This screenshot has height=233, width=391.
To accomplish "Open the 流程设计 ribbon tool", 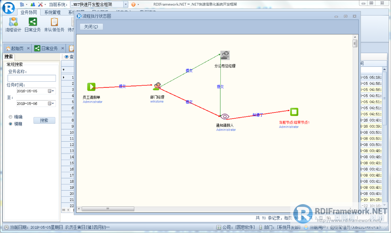I will [13, 25].
